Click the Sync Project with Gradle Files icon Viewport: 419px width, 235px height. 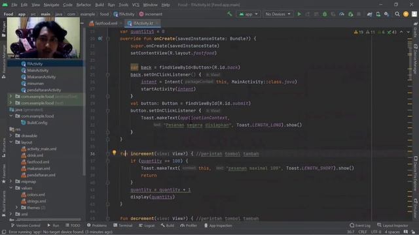click(369, 14)
